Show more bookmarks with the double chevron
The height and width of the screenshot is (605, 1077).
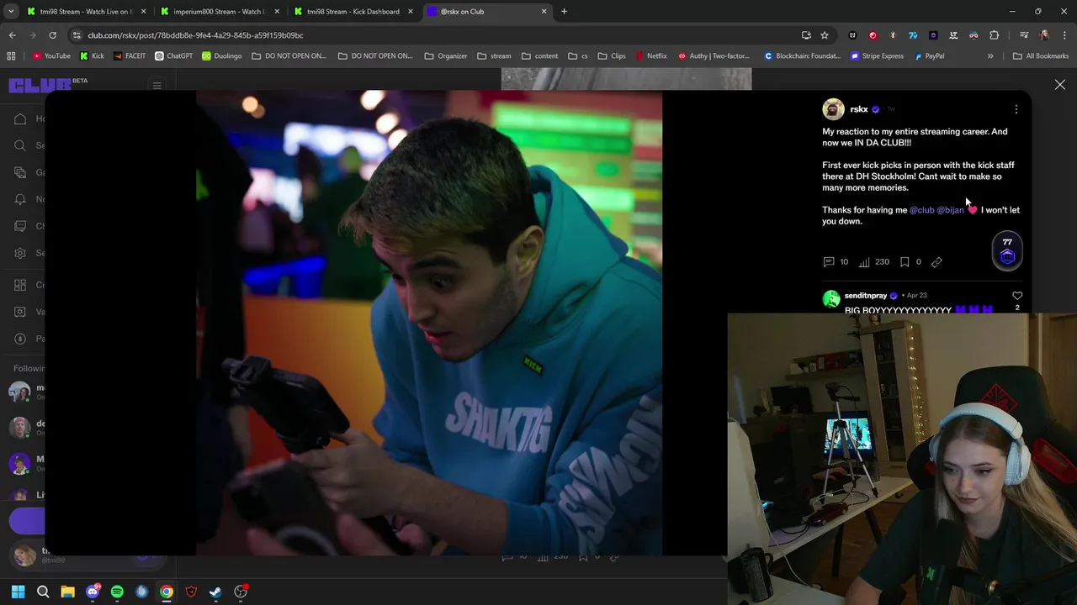(x=989, y=56)
